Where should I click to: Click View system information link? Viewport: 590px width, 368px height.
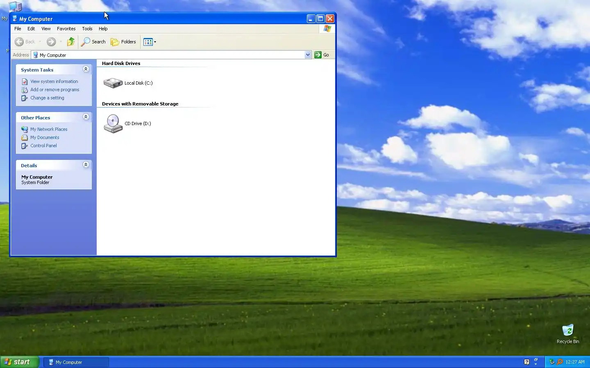[54, 81]
